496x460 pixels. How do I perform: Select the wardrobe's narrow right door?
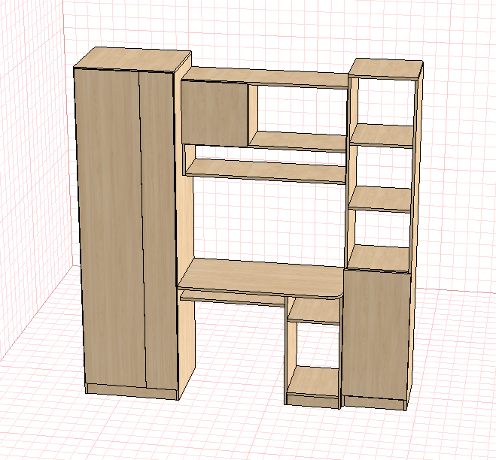pyautogui.click(x=158, y=231)
